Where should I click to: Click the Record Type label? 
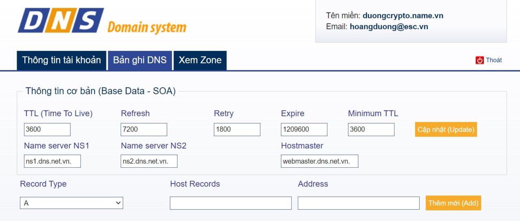(x=43, y=184)
